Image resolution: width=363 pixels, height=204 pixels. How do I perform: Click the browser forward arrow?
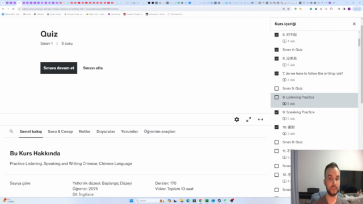click(x=8, y=9)
